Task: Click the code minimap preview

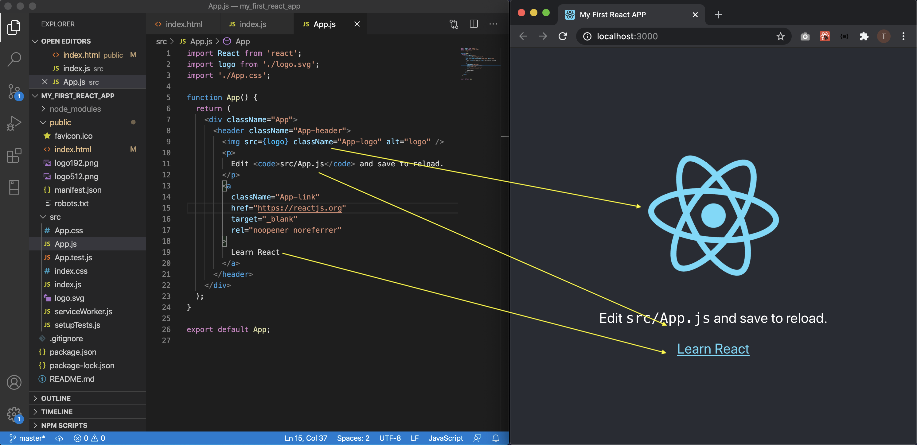Action: (x=480, y=63)
